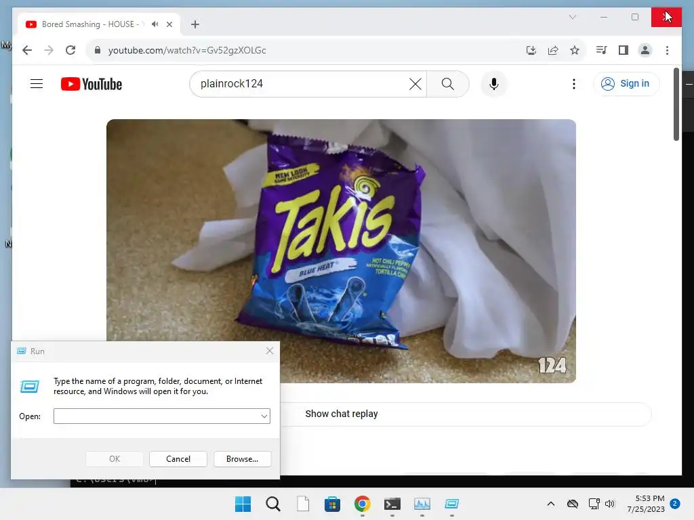Click the install app icon in address bar
The height and width of the screenshot is (520, 694).
(x=531, y=50)
